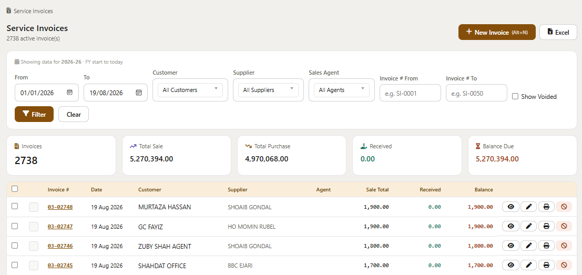Edit invoice 03-02746 with pencil icon

[x=528, y=246]
